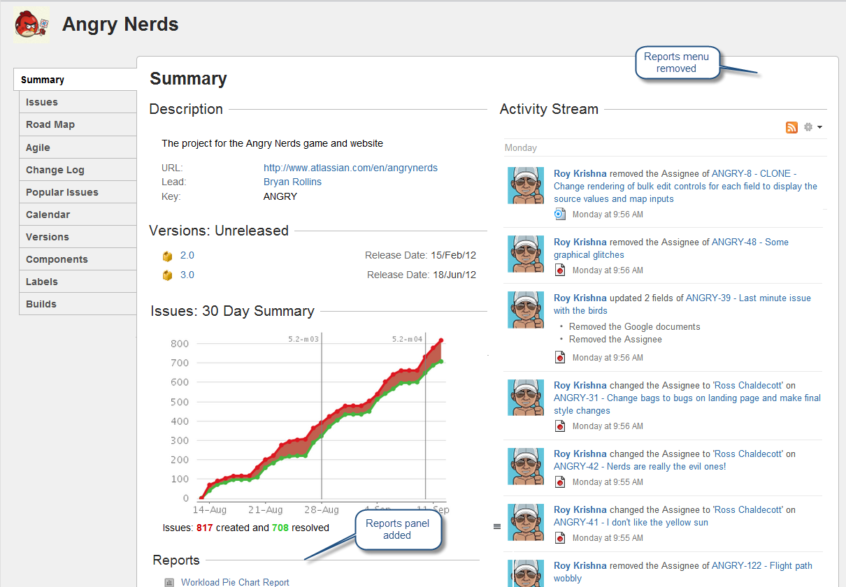The image size is (846, 587).
Task: Open the version 2.0 link
Action: [187, 256]
